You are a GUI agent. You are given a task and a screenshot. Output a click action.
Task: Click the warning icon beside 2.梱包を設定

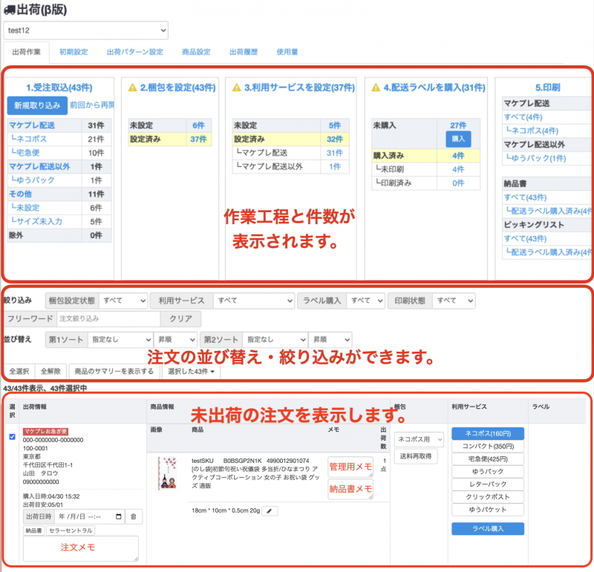click(x=133, y=88)
